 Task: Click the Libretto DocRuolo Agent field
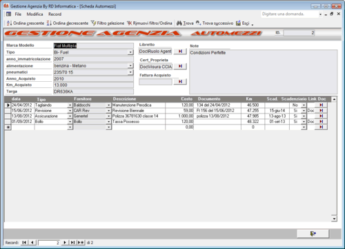tap(155, 52)
